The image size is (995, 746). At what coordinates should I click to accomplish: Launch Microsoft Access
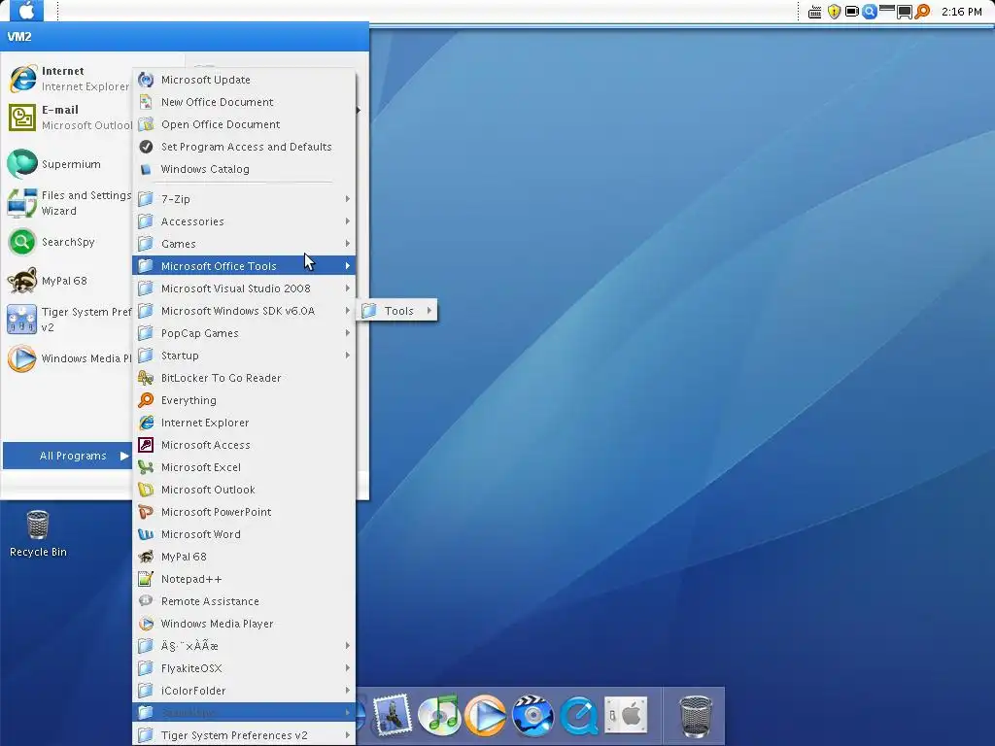coord(244,445)
